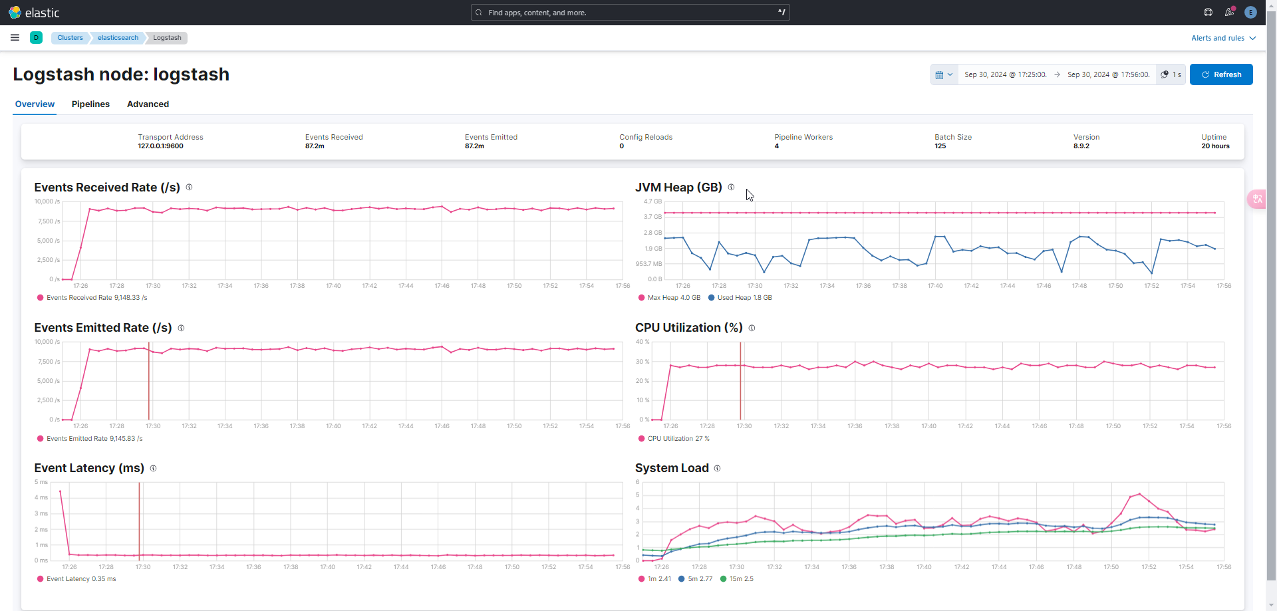Click the info icon beside Events Emitted Rate

pos(181,328)
